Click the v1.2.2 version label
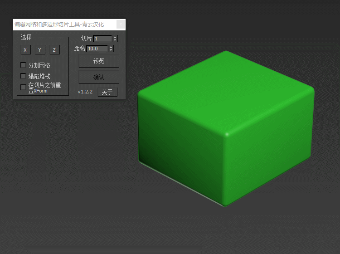The image size is (340, 254). (x=85, y=92)
